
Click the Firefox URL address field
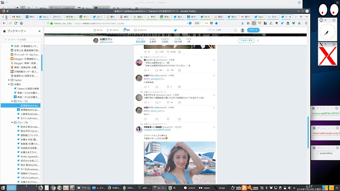[x=130, y=23]
